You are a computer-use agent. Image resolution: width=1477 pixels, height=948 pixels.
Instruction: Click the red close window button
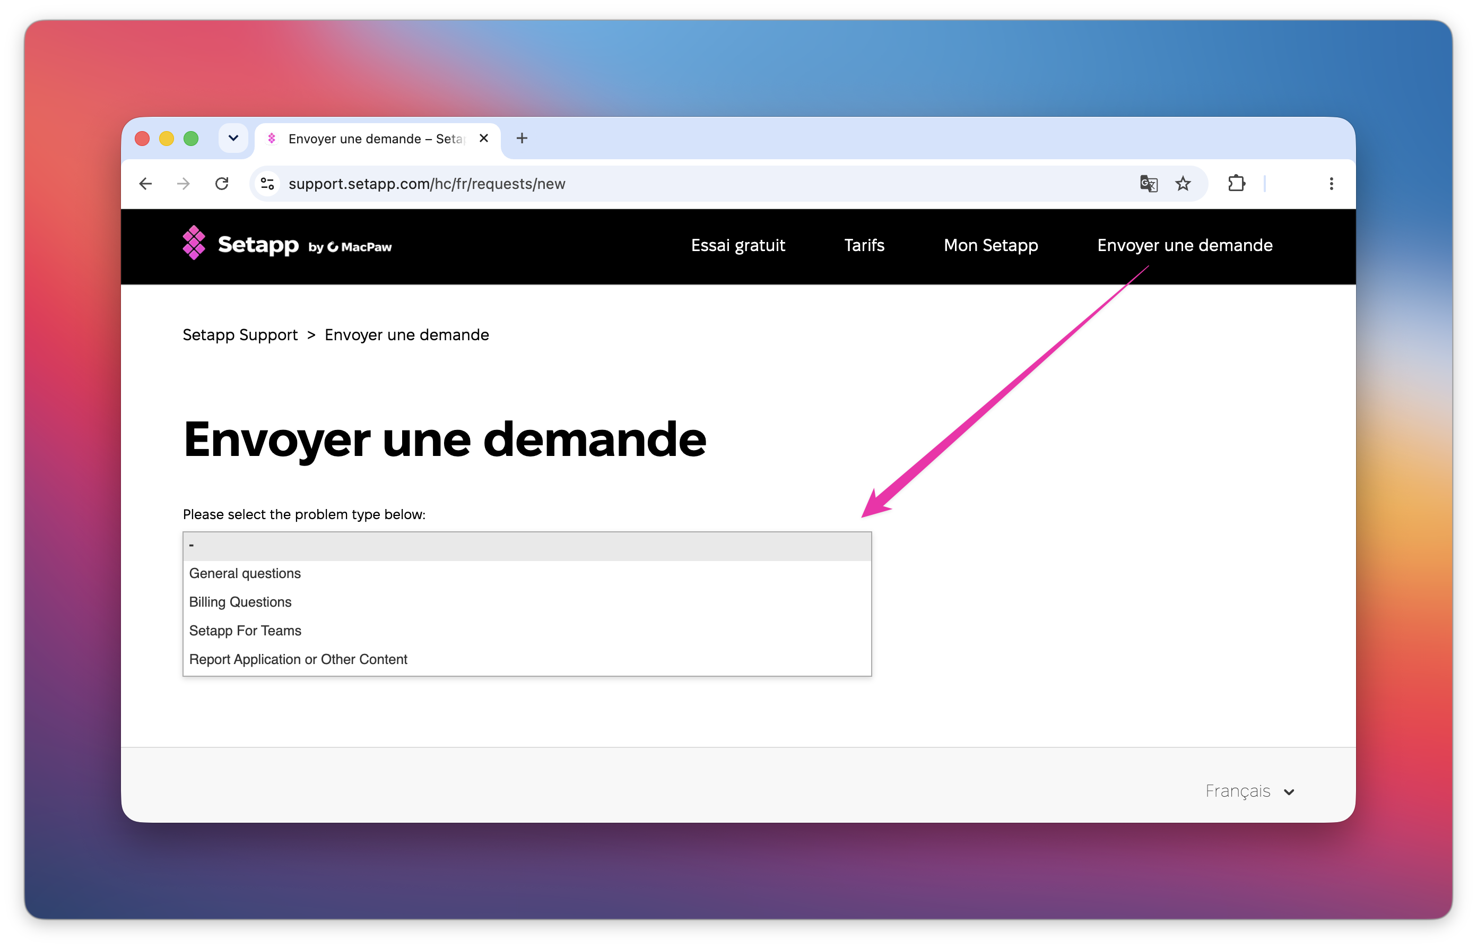click(142, 139)
